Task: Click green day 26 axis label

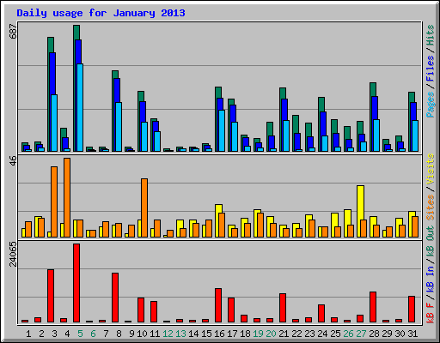Action: coord(348,334)
